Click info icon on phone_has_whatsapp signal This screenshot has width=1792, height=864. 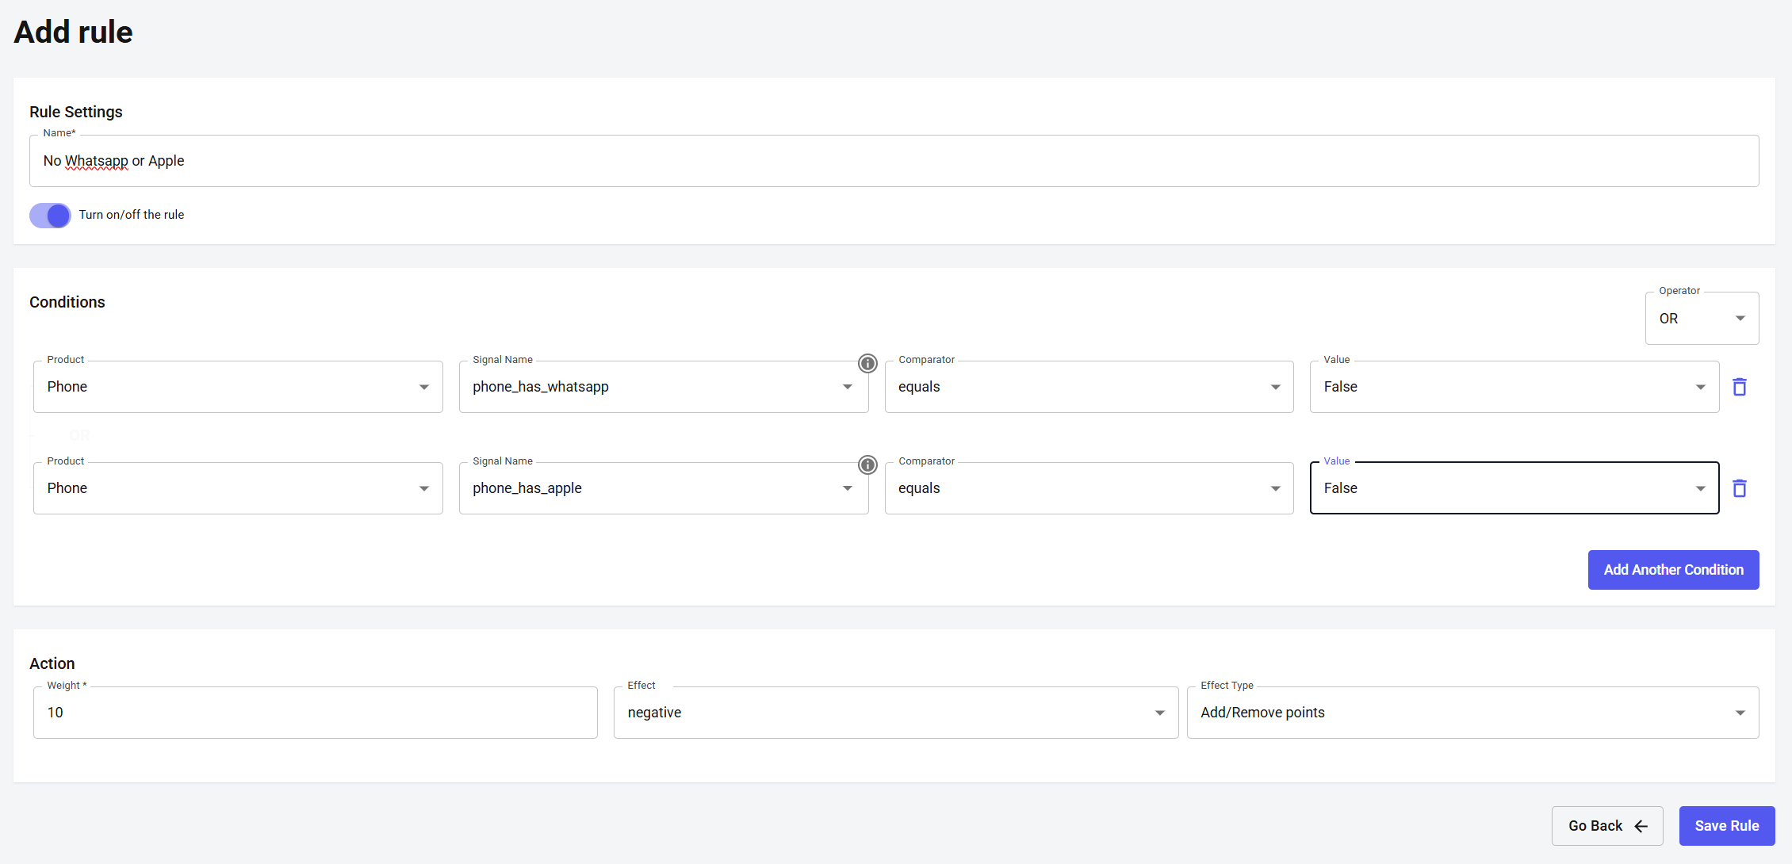pos(868,364)
